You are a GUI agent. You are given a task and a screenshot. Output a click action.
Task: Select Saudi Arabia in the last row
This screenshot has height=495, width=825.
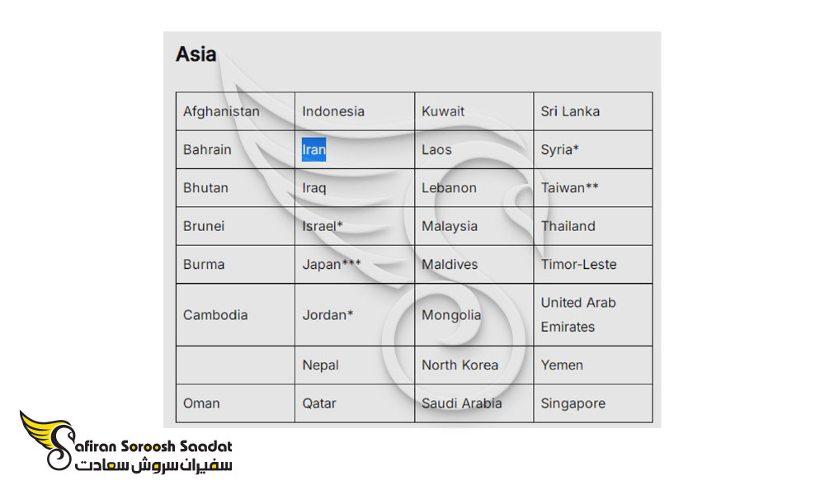[x=474, y=403]
